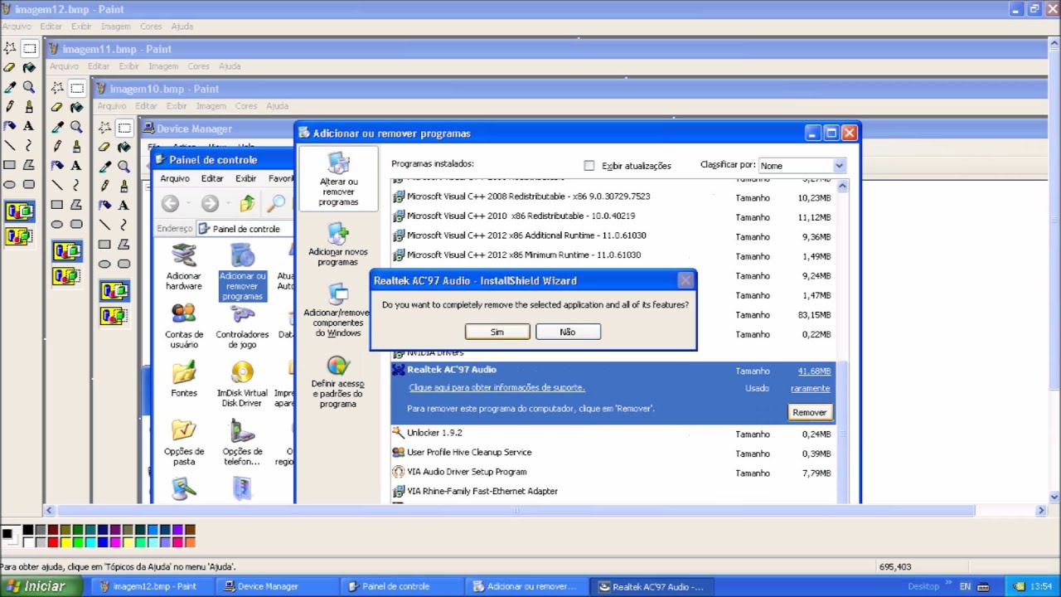1061x597 pixels.
Task: Select Rectangle shape tool in imagem12 Paint
Action: click(x=10, y=165)
